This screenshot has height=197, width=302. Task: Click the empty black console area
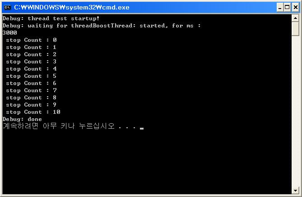(146, 161)
